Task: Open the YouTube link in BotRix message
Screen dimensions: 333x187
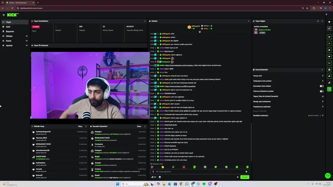Action: pyautogui.click(x=180, y=86)
